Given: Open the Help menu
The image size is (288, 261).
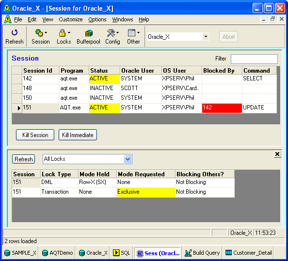Looking at the screenshot, I should [x=144, y=19].
